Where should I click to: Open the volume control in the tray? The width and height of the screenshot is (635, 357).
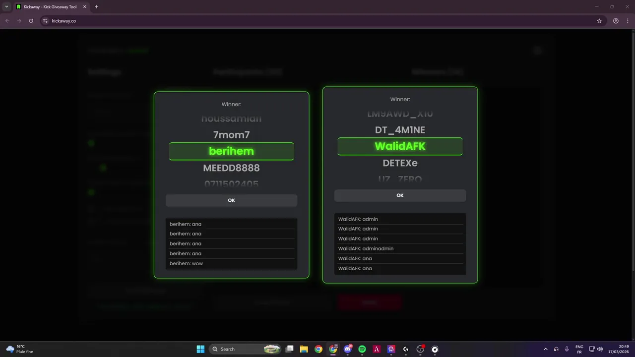click(600, 349)
